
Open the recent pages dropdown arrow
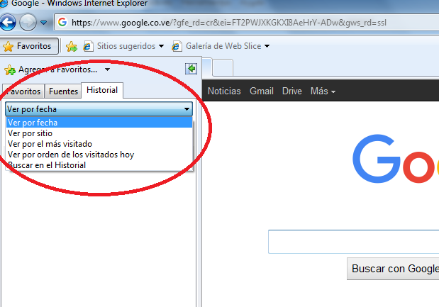pos(44,23)
